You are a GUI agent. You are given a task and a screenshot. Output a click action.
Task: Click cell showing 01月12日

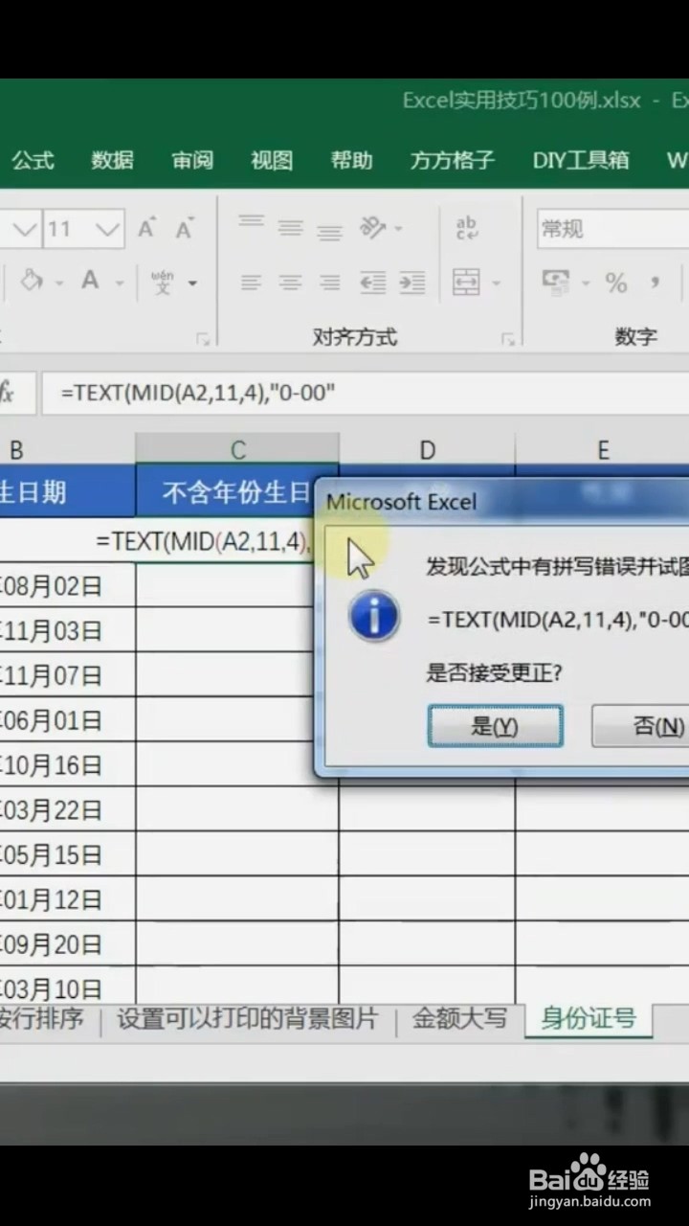point(67,900)
